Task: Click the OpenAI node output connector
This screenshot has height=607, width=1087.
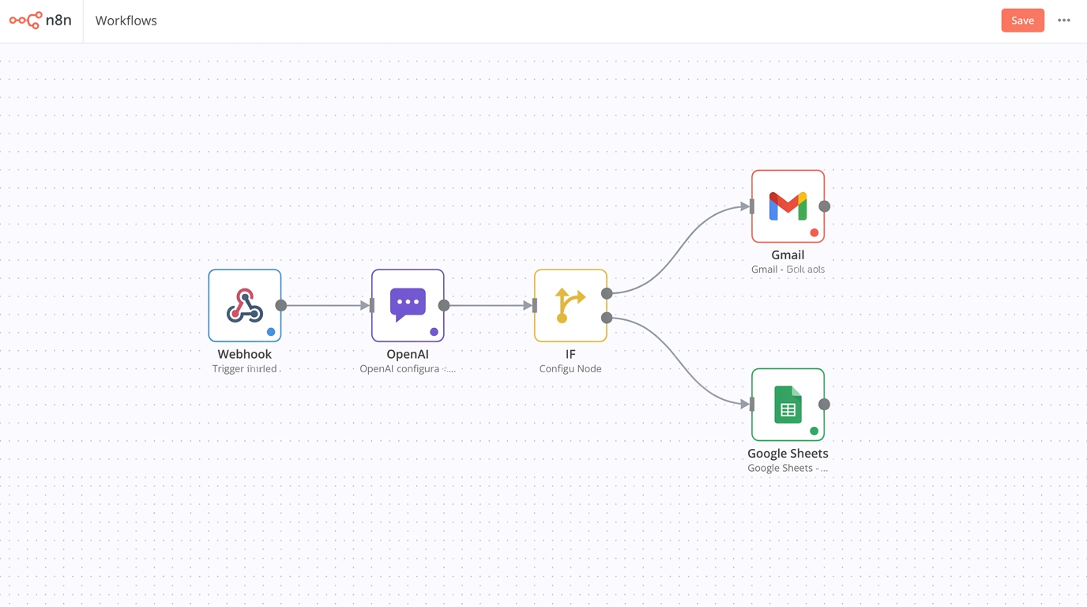Action: click(x=444, y=305)
